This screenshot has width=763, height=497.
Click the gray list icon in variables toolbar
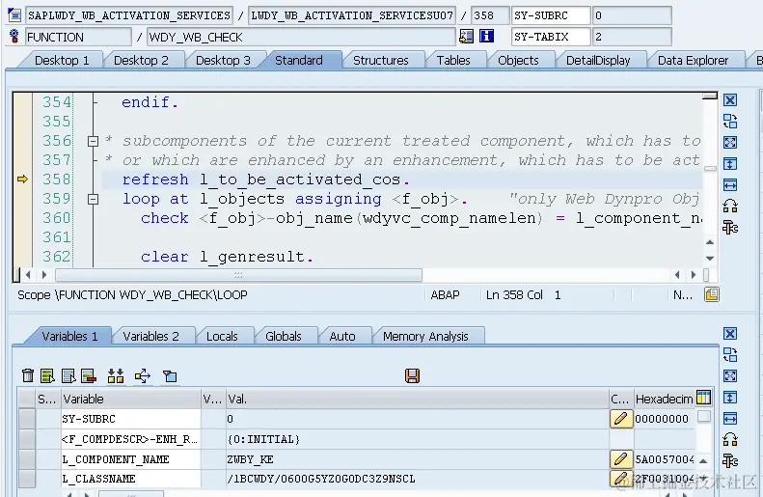click(x=68, y=375)
